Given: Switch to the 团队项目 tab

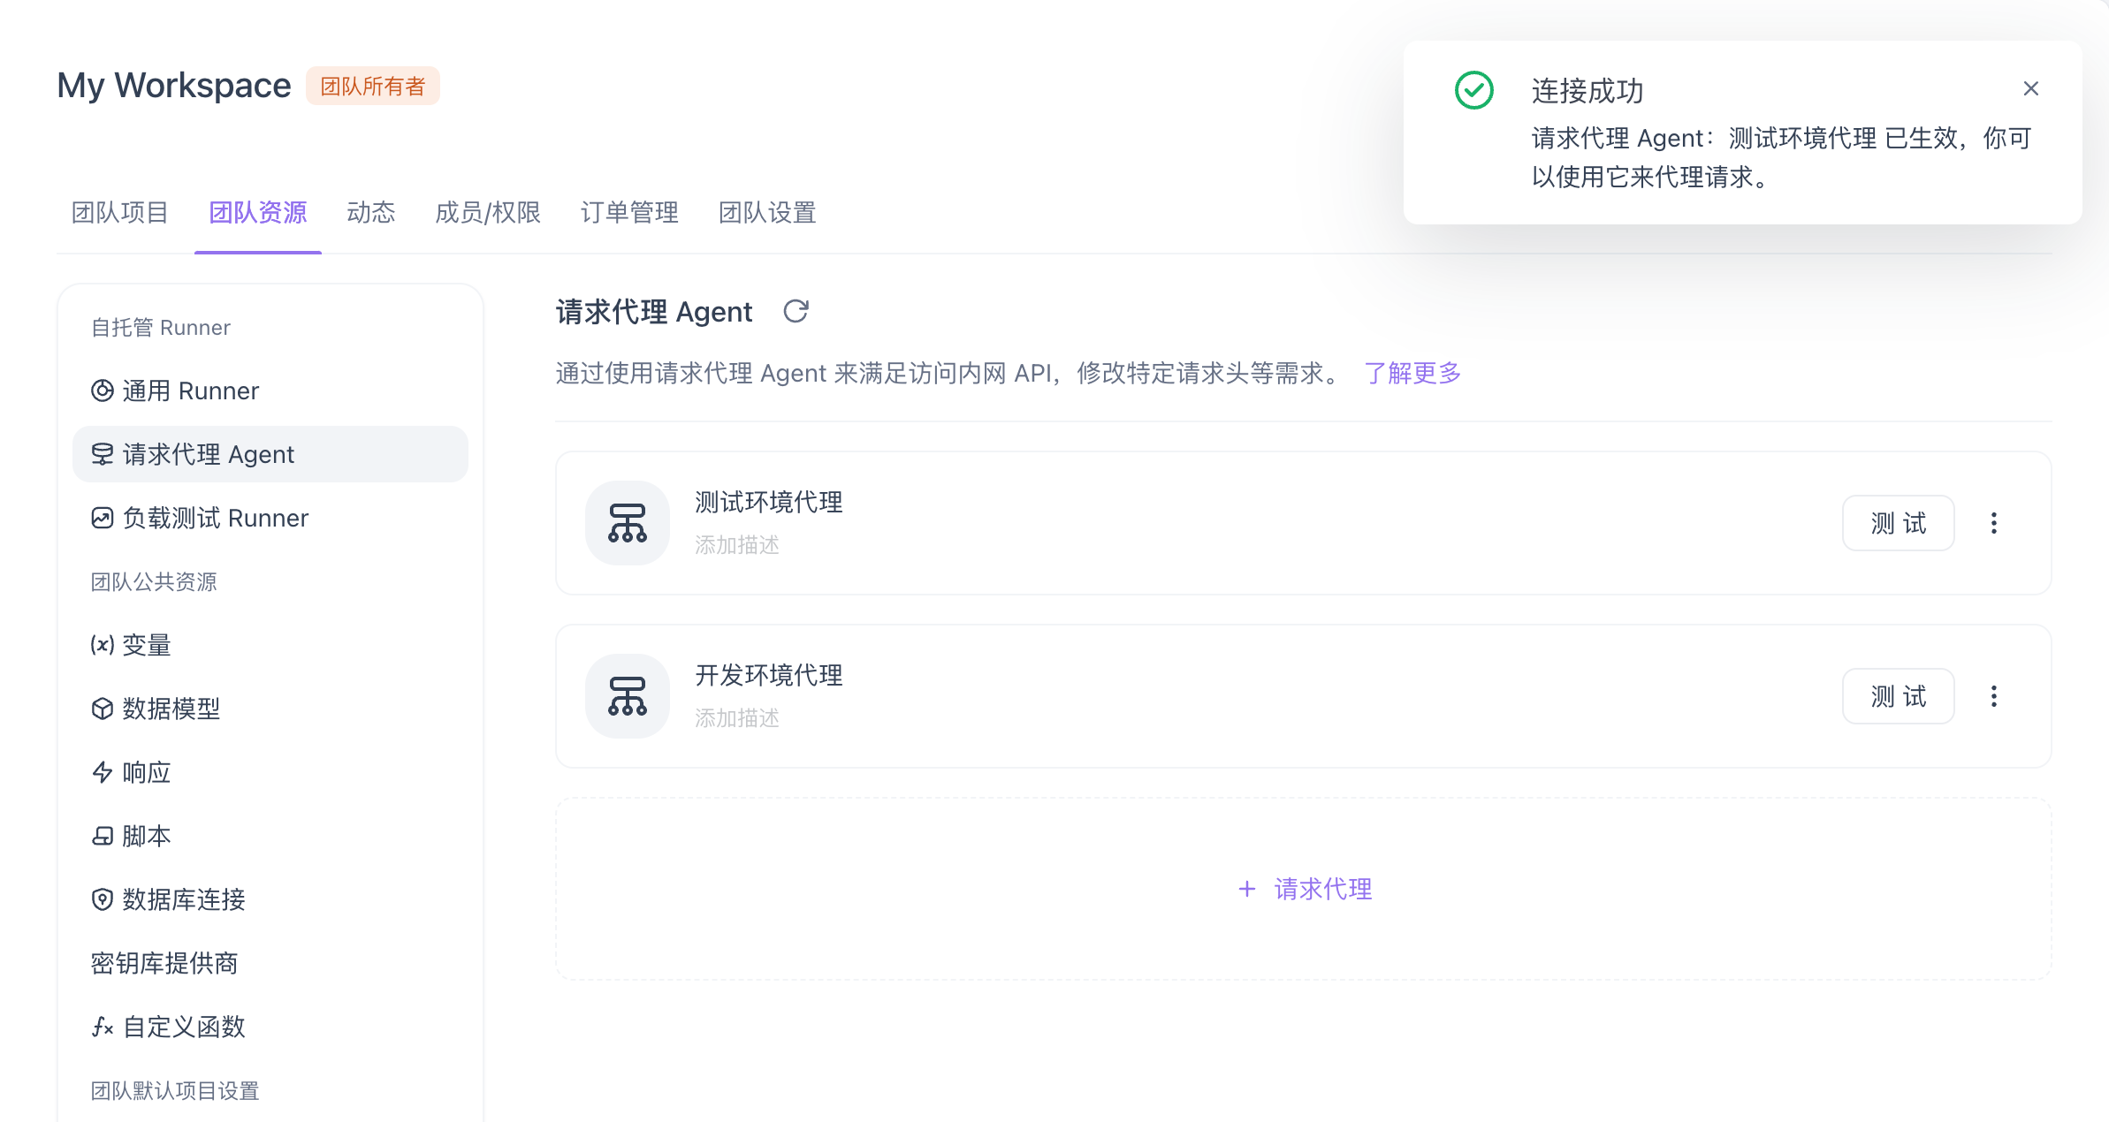Looking at the screenshot, I should coord(119,212).
